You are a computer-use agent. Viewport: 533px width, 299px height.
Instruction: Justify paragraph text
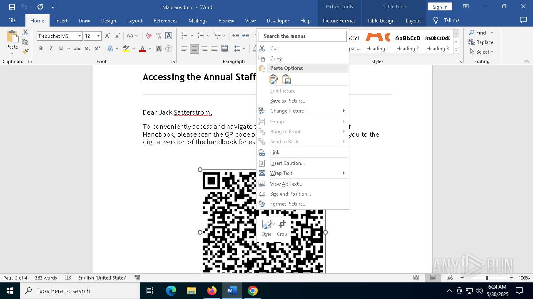(214, 49)
